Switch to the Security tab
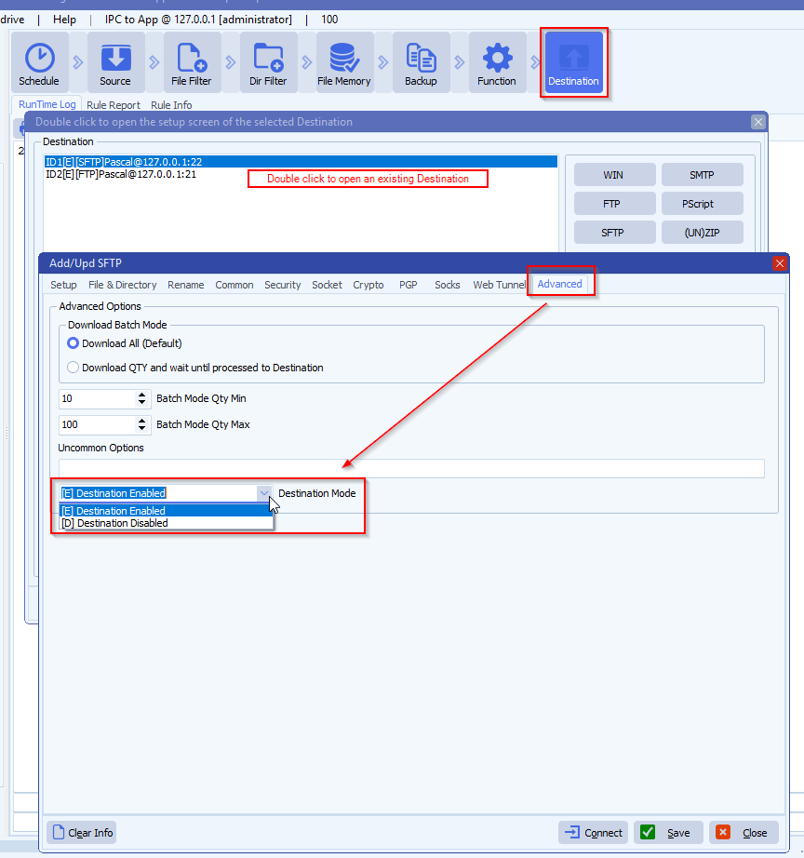The height and width of the screenshot is (858, 804). pos(282,285)
